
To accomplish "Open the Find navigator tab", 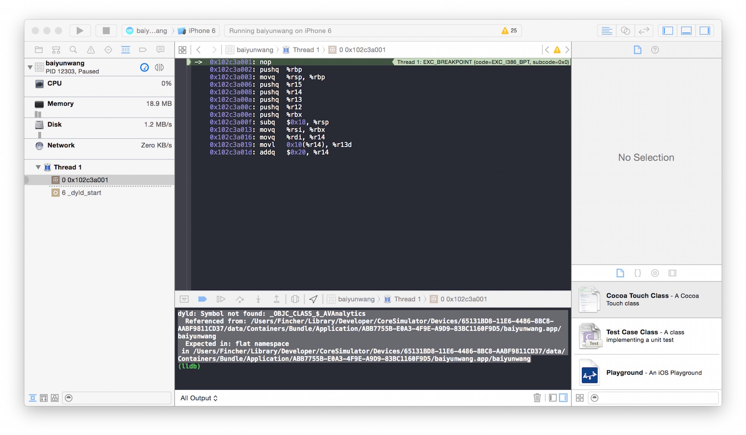I will [73, 50].
